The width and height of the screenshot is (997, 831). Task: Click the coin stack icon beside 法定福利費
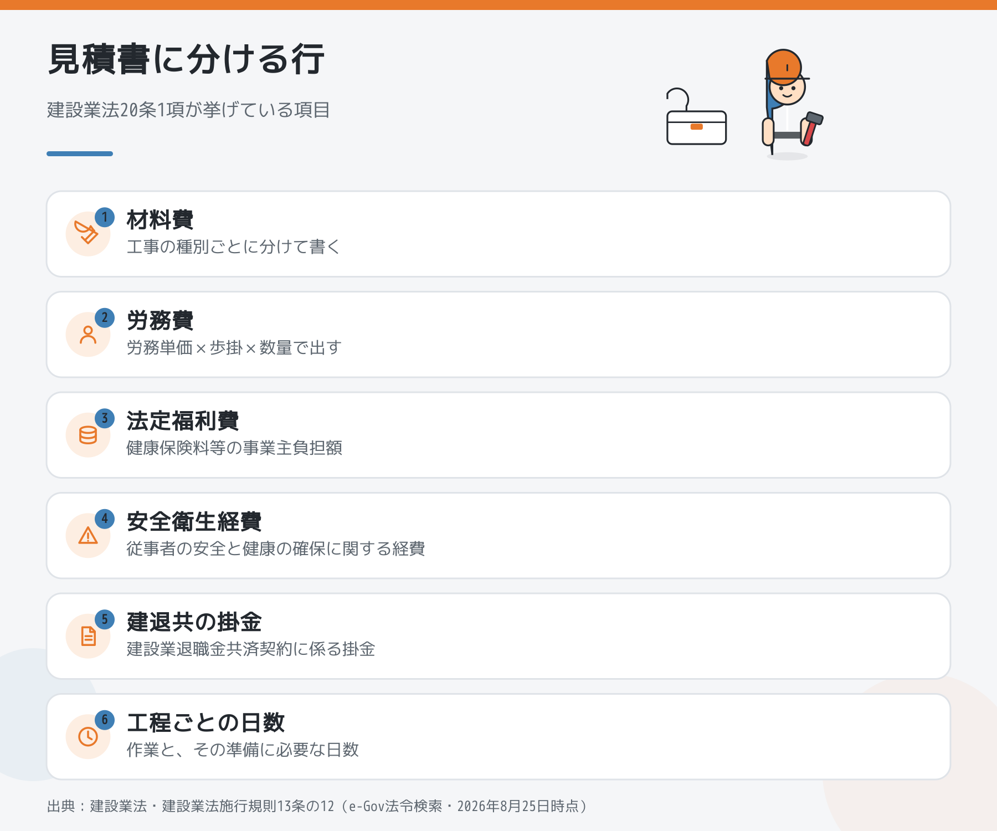tap(88, 435)
